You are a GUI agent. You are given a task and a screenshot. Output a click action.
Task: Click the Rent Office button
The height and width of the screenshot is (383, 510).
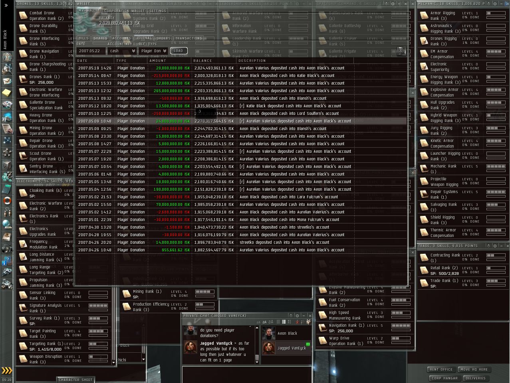[441, 369]
